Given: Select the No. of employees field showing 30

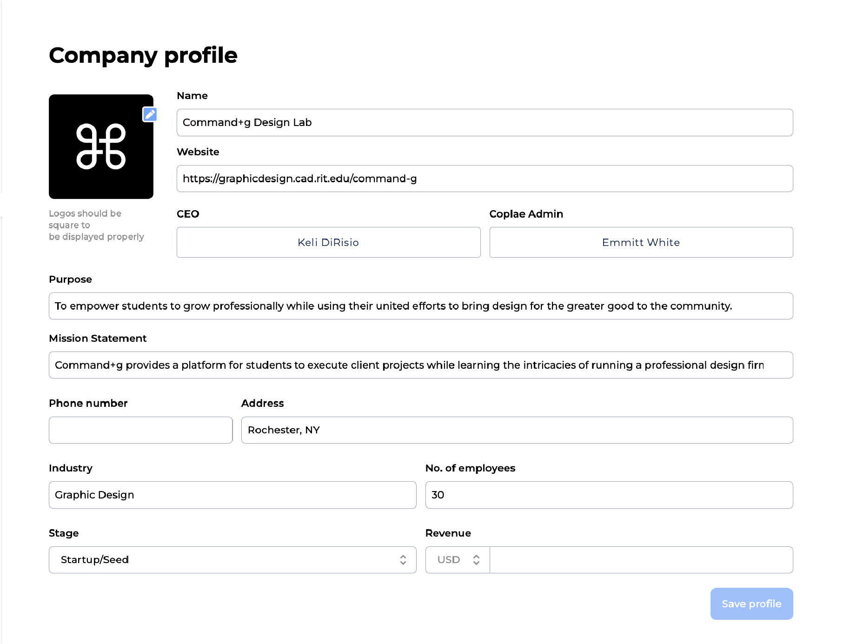Looking at the screenshot, I should [x=609, y=495].
